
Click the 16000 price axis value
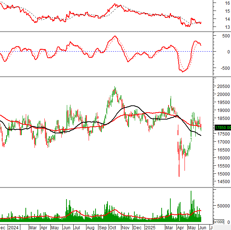[223, 158]
